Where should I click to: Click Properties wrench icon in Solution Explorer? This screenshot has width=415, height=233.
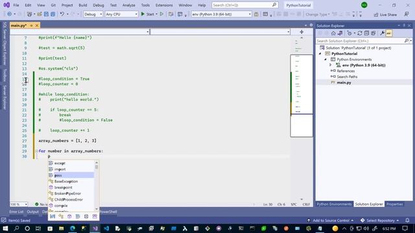click(x=382, y=33)
